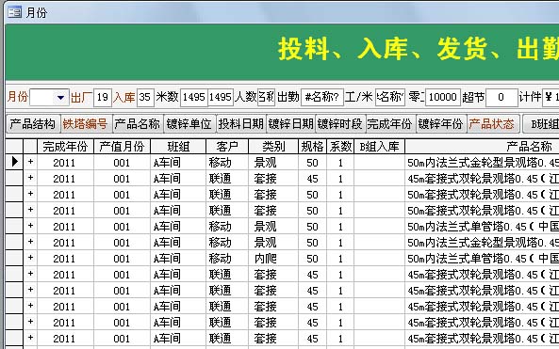Click the 出勤 field showing #名称?
Viewport: 559px width, 349px height.
pyautogui.click(x=322, y=97)
